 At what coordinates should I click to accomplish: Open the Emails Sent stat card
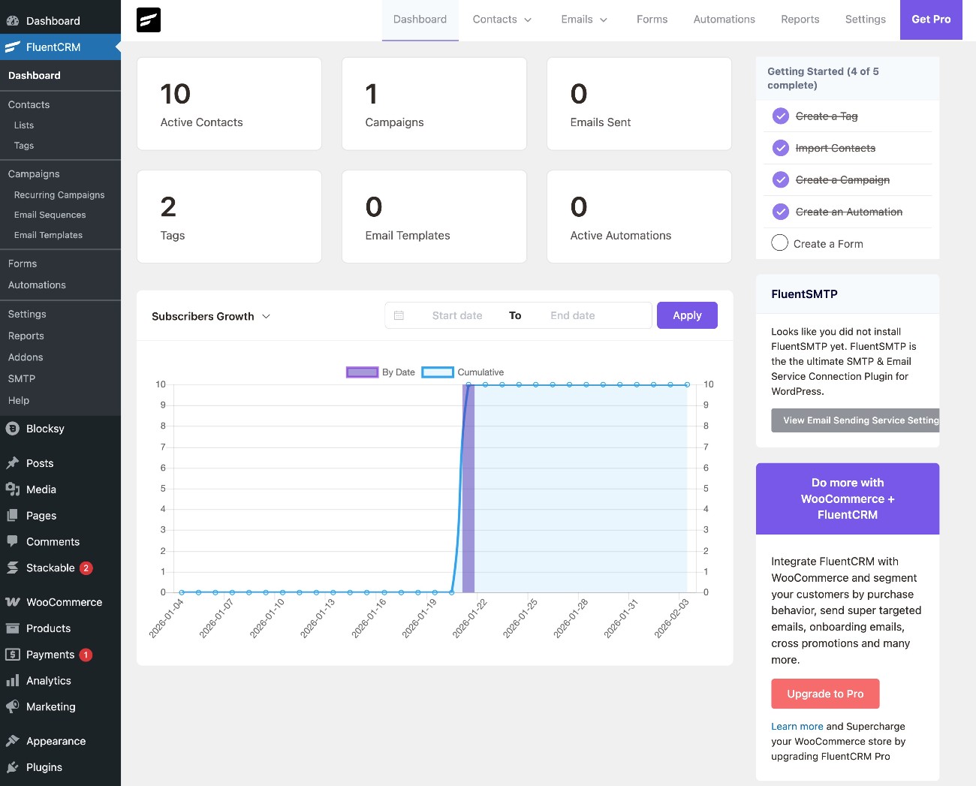[x=639, y=104]
